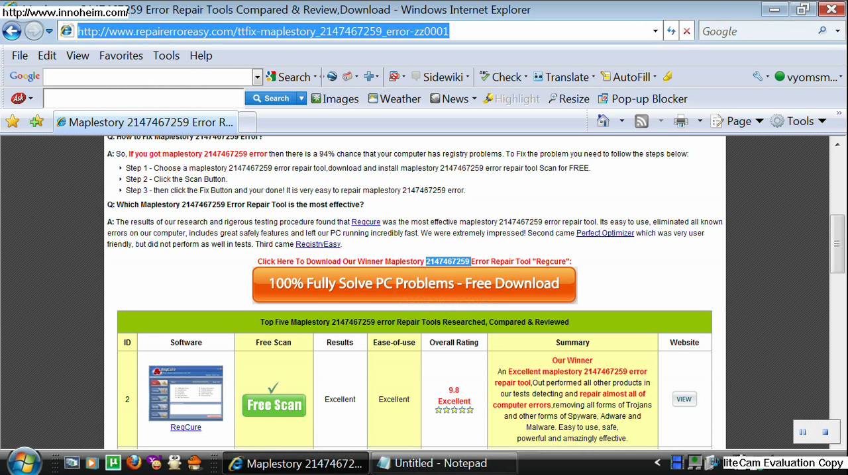Click the VIEW website button

pyautogui.click(x=684, y=399)
